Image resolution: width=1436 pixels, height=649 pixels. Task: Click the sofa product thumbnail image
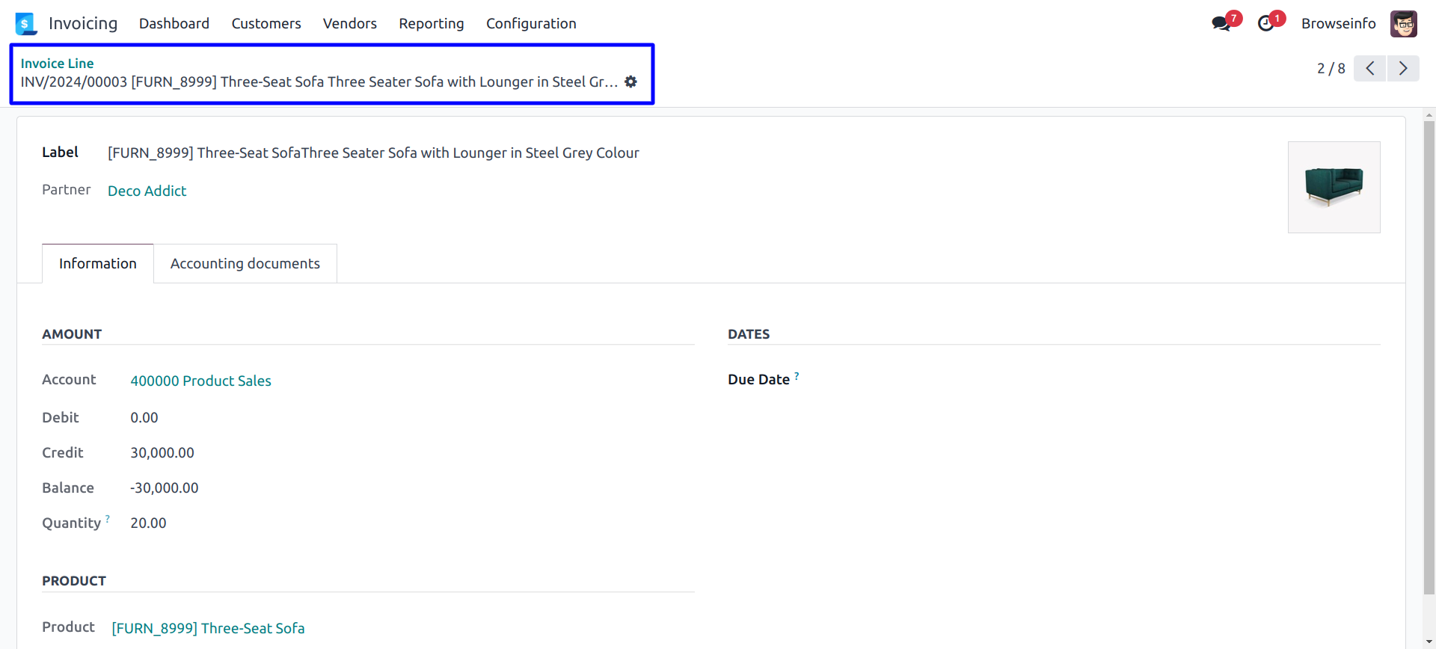[x=1334, y=187]
